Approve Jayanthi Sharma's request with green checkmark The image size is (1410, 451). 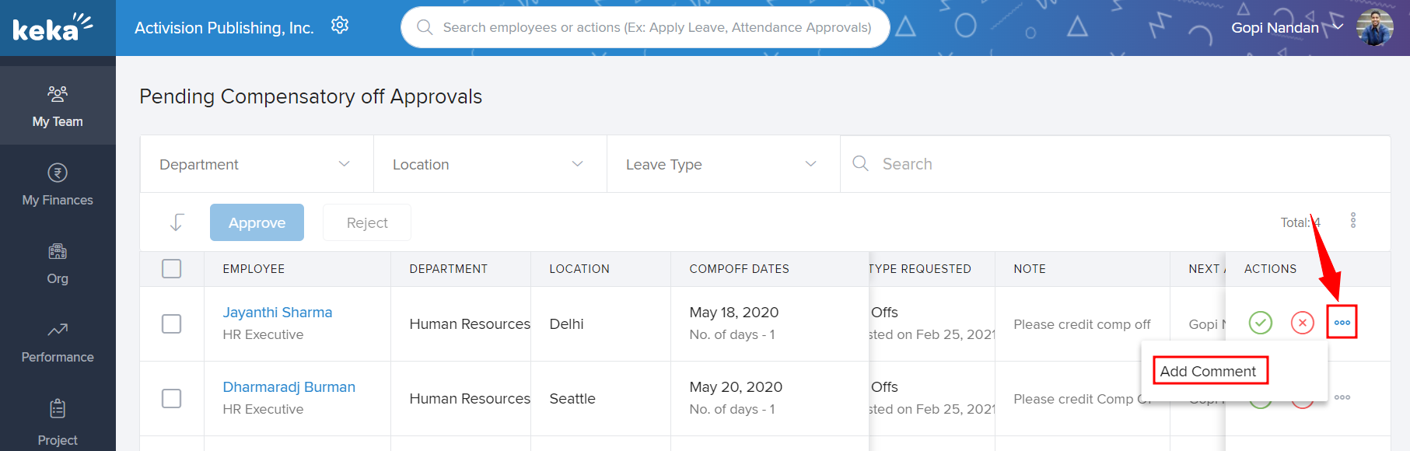1260,323
